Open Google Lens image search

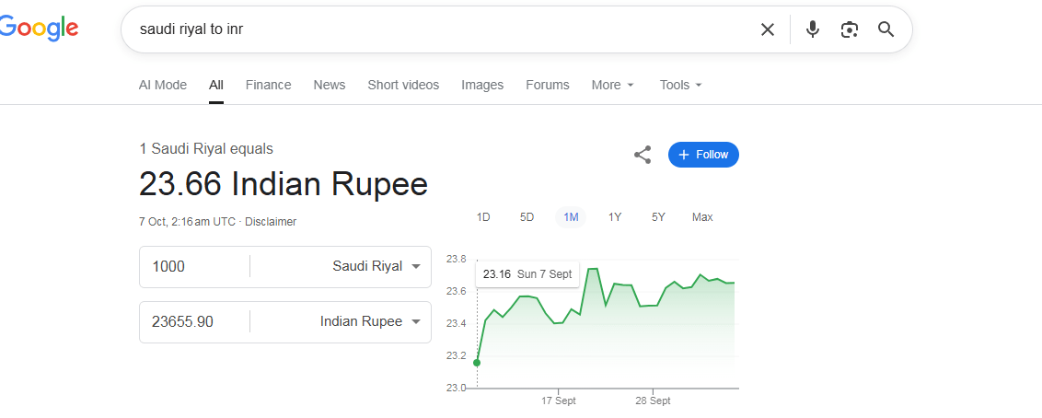click(849, 29)
